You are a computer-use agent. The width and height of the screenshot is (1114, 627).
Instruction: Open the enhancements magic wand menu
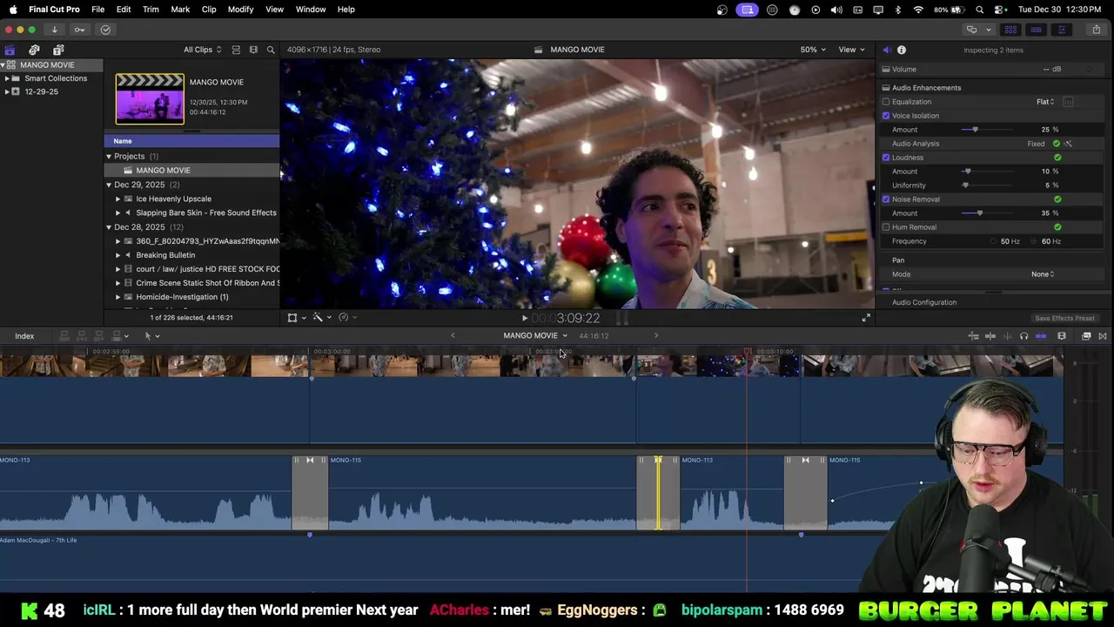tap(321, 318)
